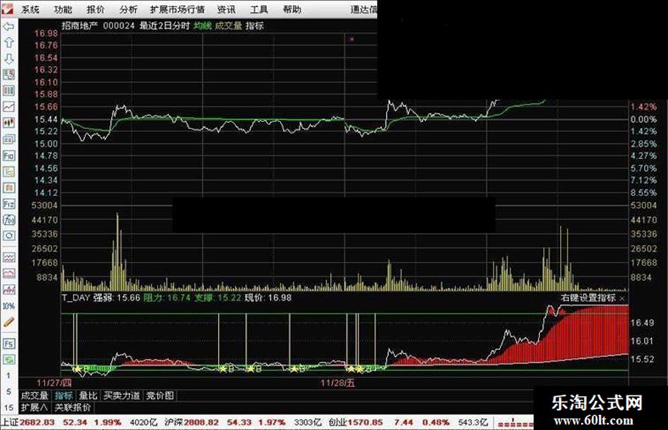Click the three-column list icon in sidebar
The width and height of the screenshot is (668, 430).
click(x=8, y=90)
